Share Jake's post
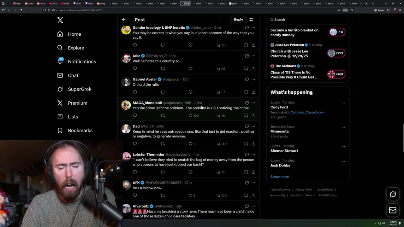 (x=253, y=68)
